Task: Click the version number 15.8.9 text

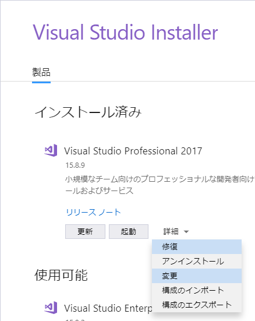Action: point(75,165)
